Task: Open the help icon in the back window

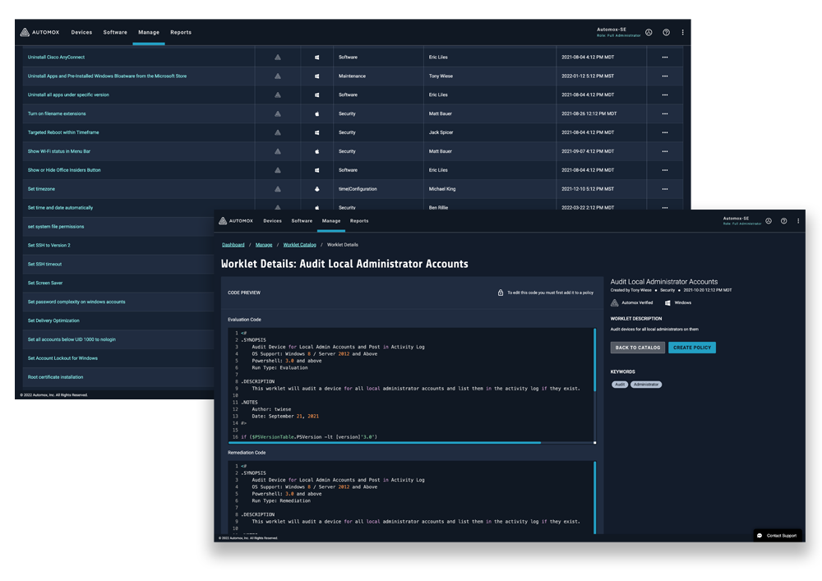Action: (666, 33)
